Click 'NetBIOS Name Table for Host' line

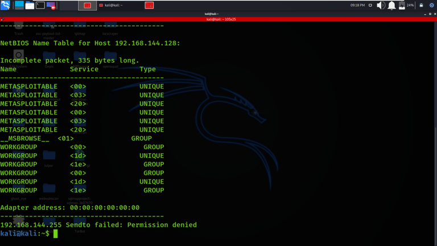pyautogui.click(x=90, y=43)
